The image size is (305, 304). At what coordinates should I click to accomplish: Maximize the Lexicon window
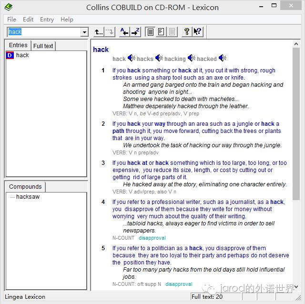click(x=274, y=6)
